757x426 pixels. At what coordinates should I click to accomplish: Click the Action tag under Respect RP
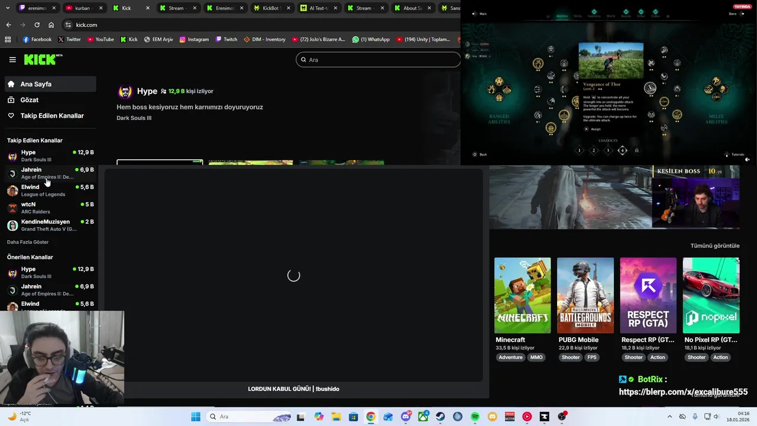click(x=658, y=357)
